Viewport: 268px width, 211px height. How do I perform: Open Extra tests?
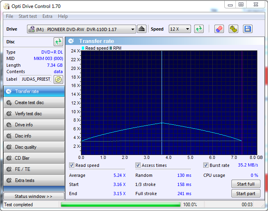click(34, 180)
